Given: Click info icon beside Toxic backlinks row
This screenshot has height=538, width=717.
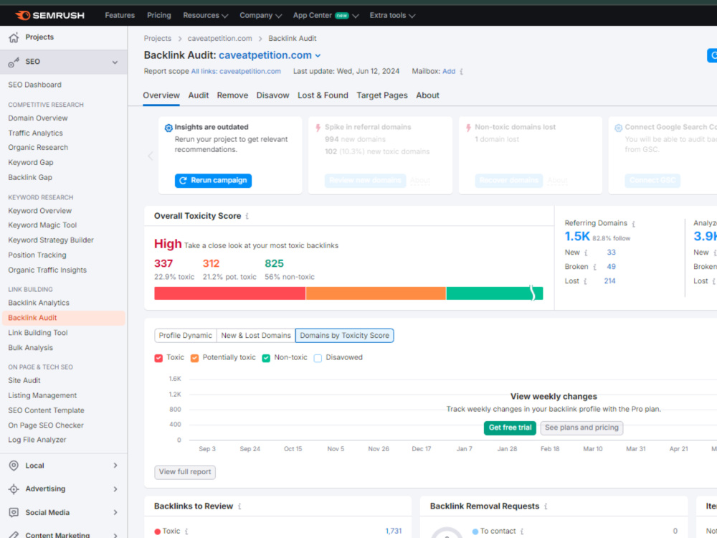Looking at the screenshot, I should pos(186,531).
